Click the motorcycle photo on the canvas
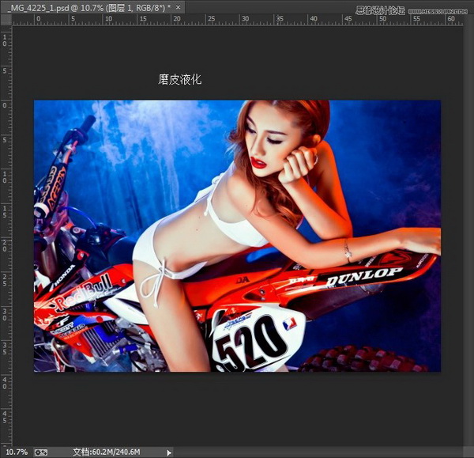474x458 pixels. click(x=237, y=236)
